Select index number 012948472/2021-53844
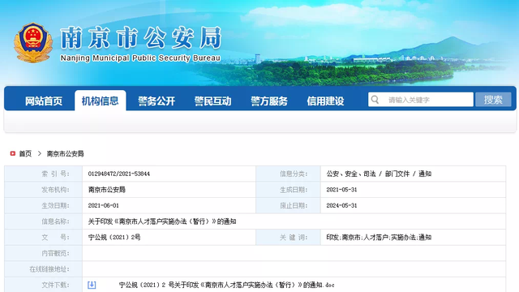Viewport: 519px width, 292px height. click(x=119, y=174)
